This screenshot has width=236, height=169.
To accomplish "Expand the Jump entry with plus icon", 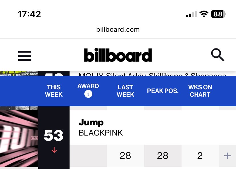I will (227, 156).
